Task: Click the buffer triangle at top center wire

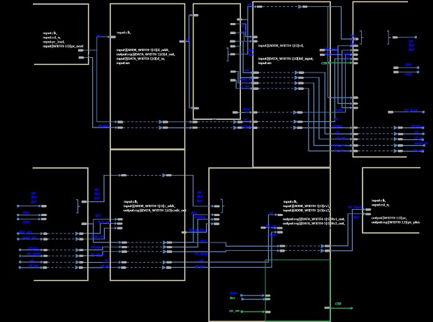Action: 299,7
